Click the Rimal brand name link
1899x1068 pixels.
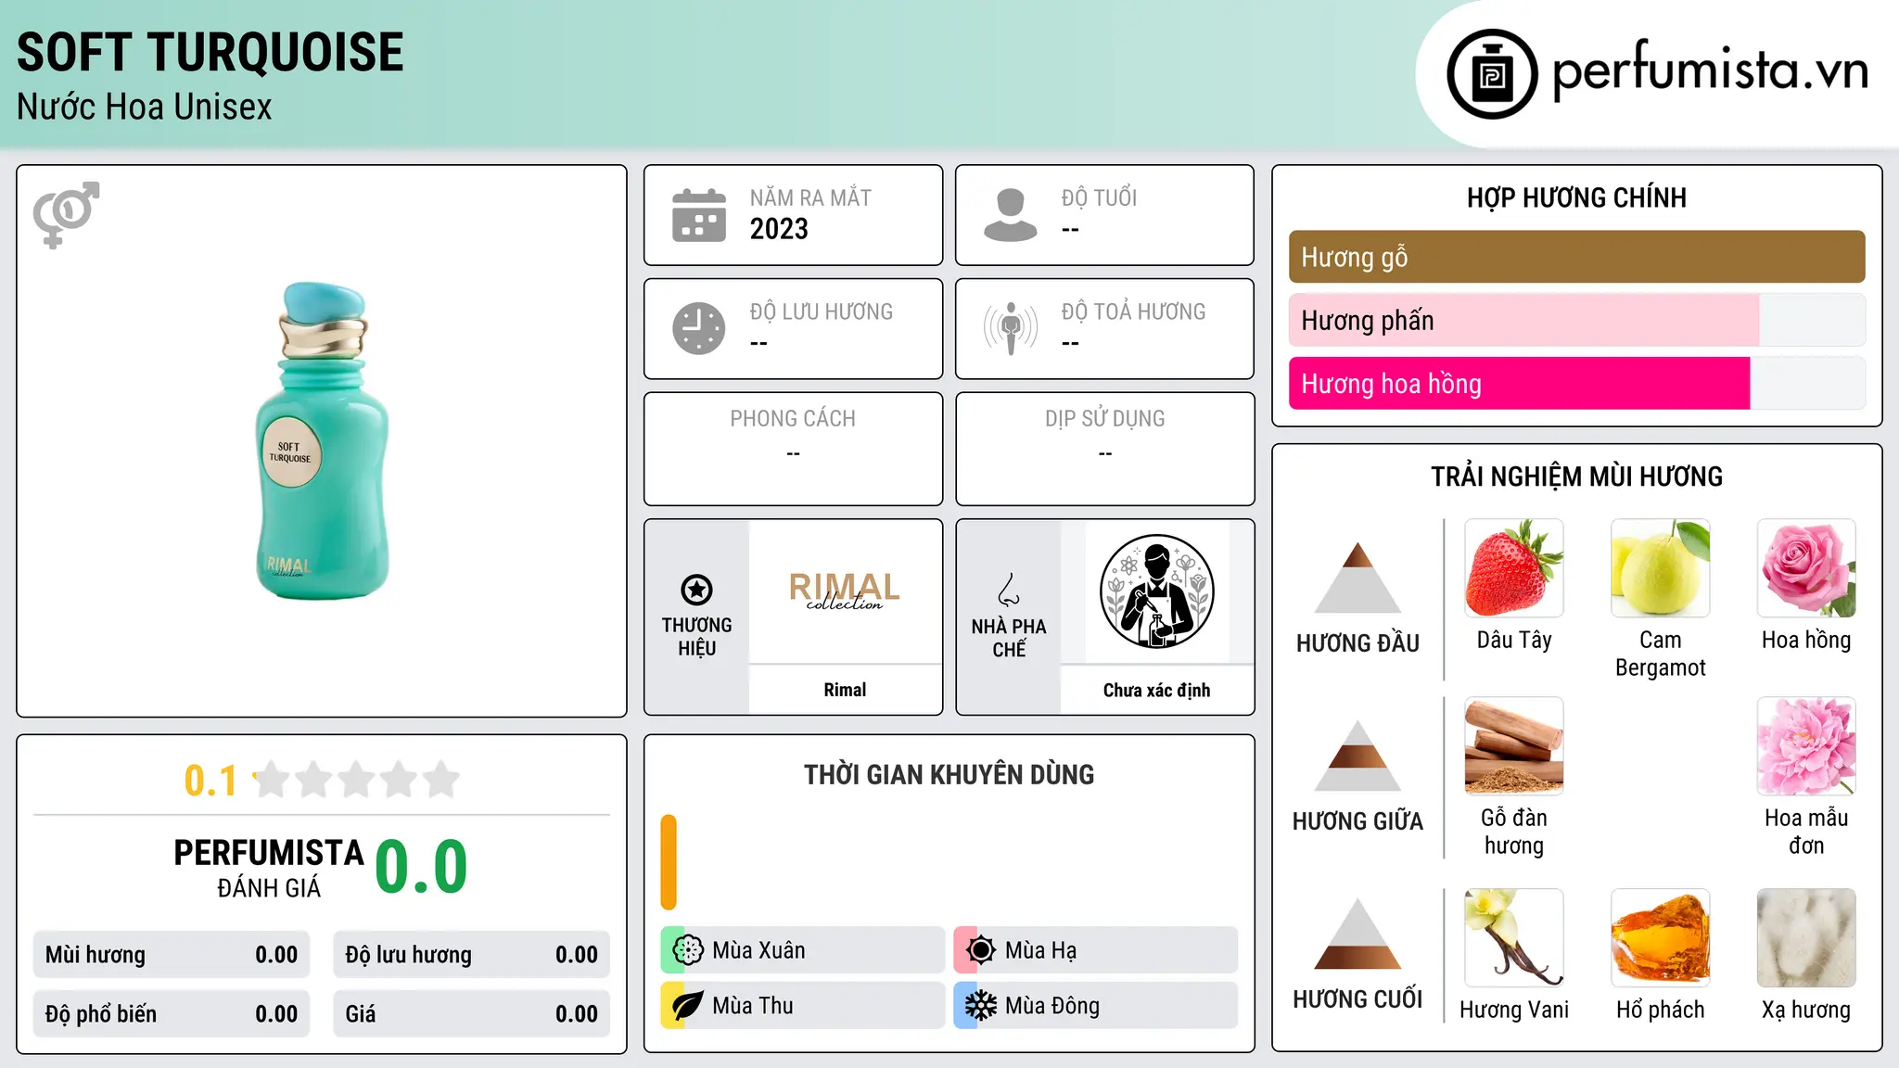845,690
